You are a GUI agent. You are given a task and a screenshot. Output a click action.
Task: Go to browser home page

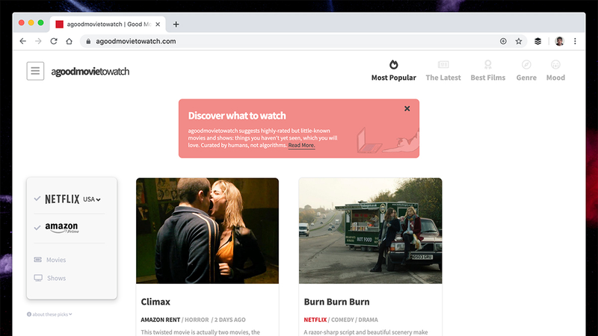(x=69, y=41)
